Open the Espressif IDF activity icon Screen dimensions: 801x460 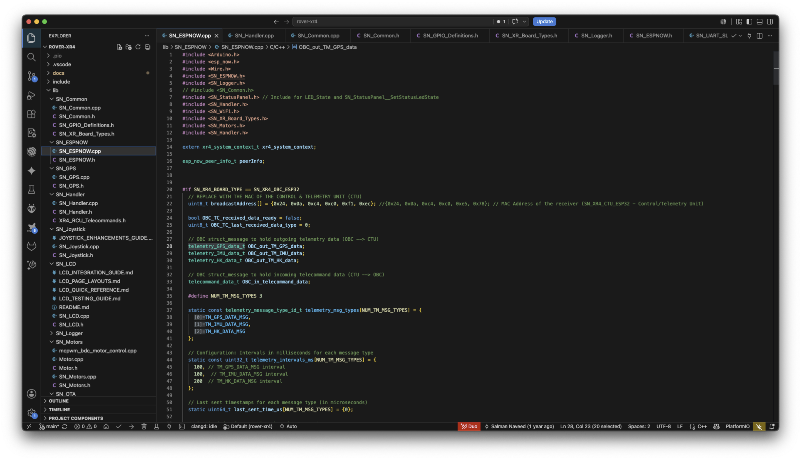pyautogui.click(x=31, y=152)
